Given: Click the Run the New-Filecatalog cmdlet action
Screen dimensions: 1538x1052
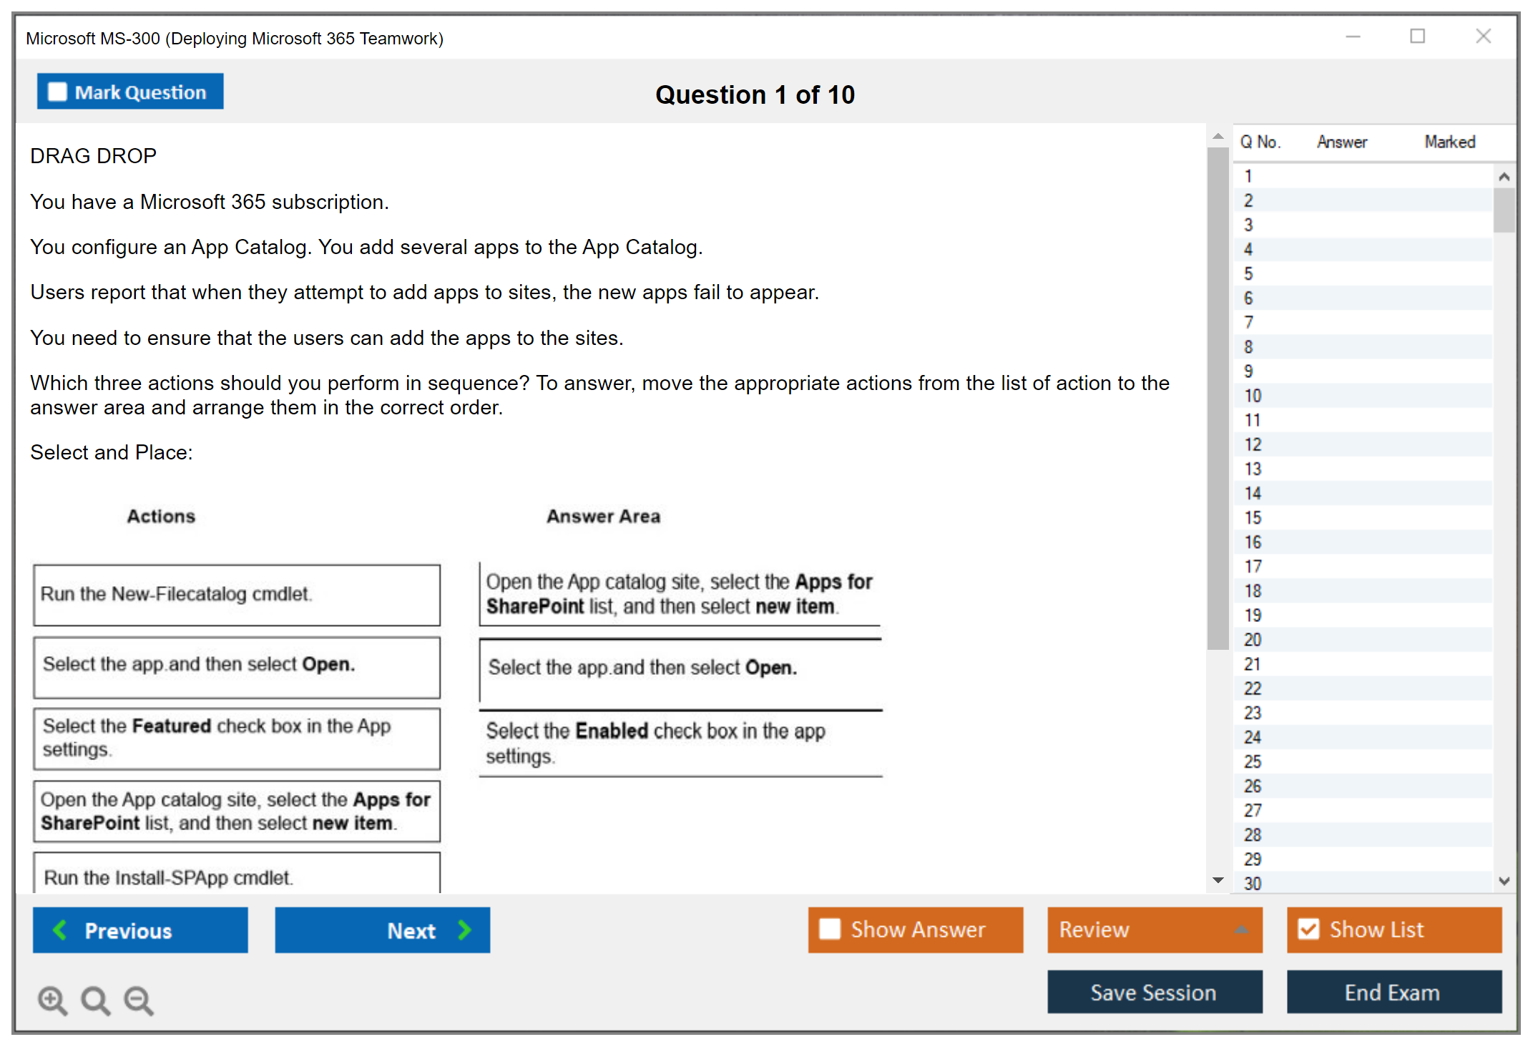Looking at the screenshot, I should pos(237,595).
